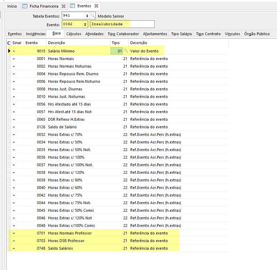The width and height of the screenshot is (277, 270).
Task: Click the Eventos tab form icon
Action: point(73,6)
